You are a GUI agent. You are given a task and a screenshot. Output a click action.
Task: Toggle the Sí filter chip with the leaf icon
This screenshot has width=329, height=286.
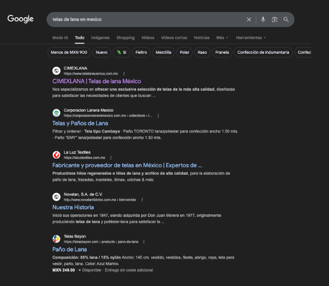[121, 52]
